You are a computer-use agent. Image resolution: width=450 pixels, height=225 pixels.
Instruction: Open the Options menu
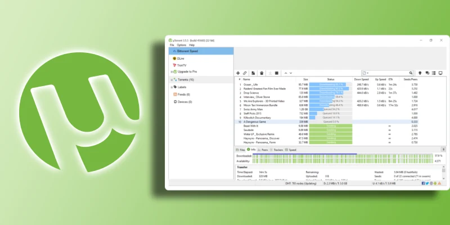coord(181,45)
